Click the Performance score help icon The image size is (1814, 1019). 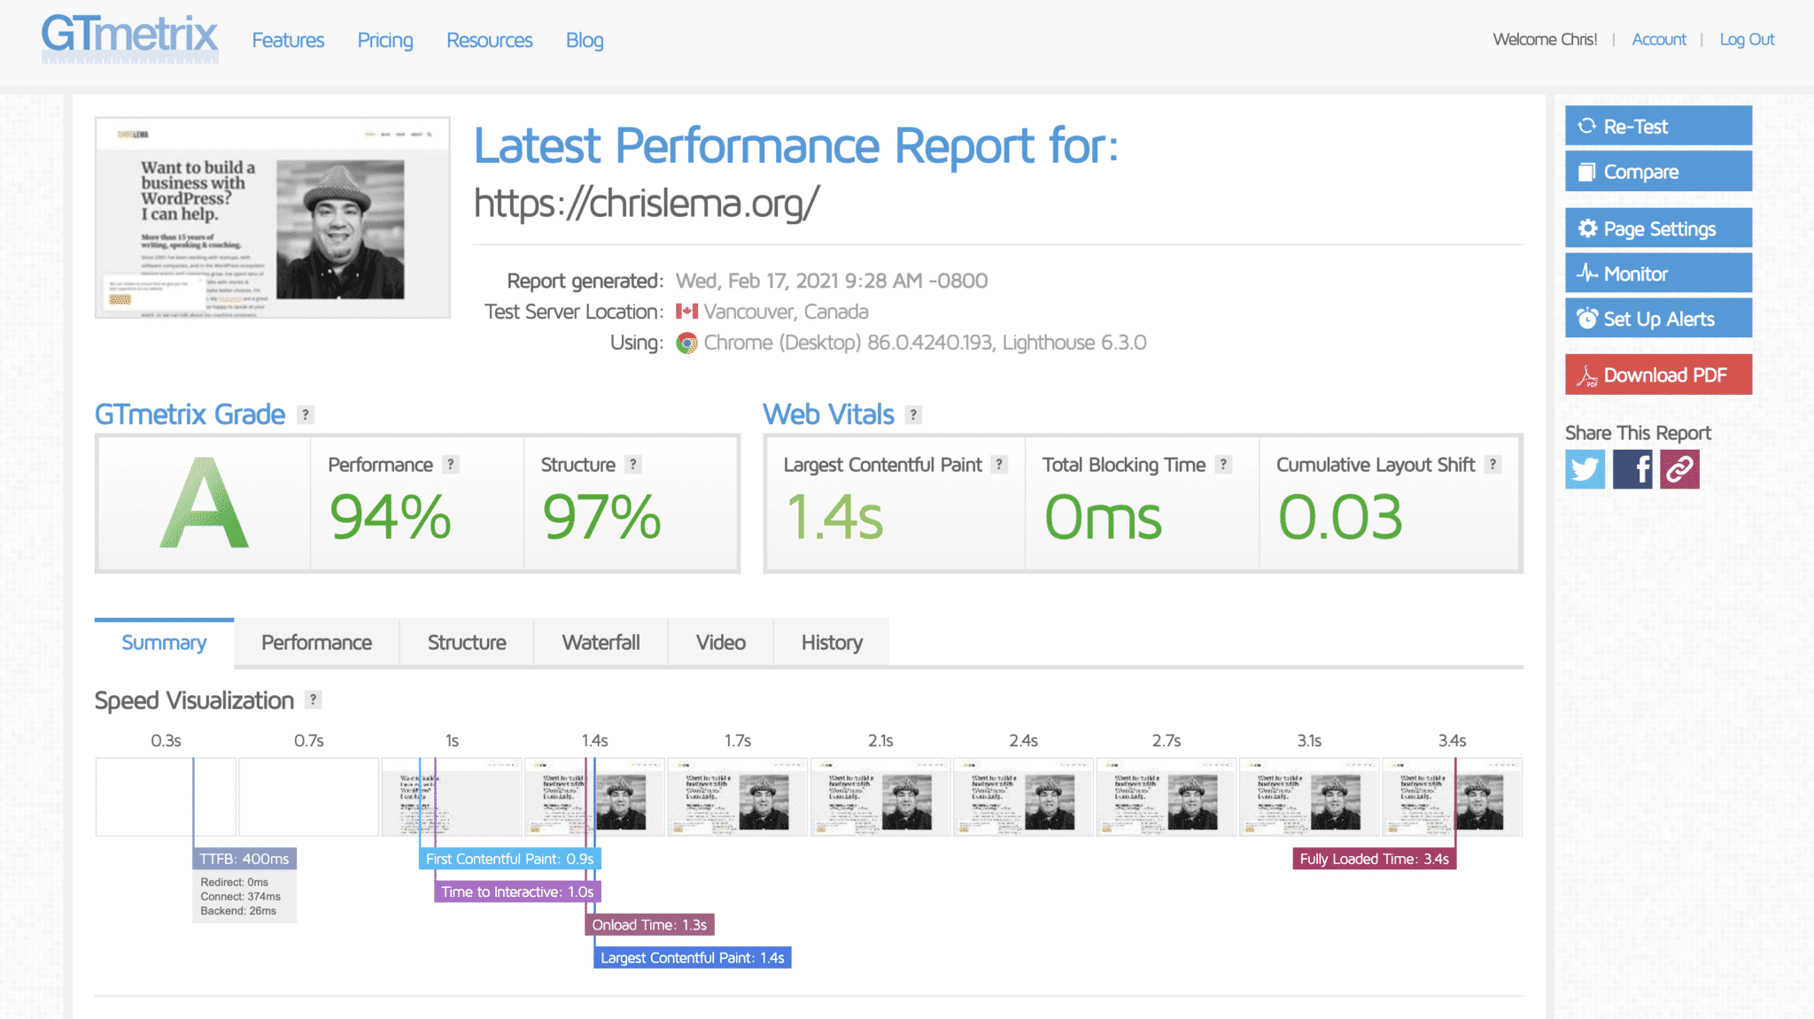pos(451,464)
